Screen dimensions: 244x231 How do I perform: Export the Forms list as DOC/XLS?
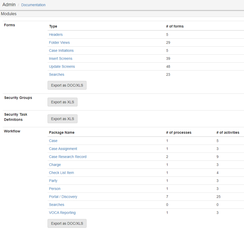pyautogui.click(x=67, y=85)
